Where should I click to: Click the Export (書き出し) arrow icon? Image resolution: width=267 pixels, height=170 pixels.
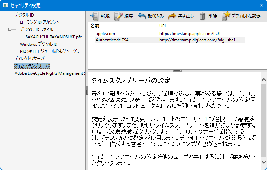click(172, 16)
